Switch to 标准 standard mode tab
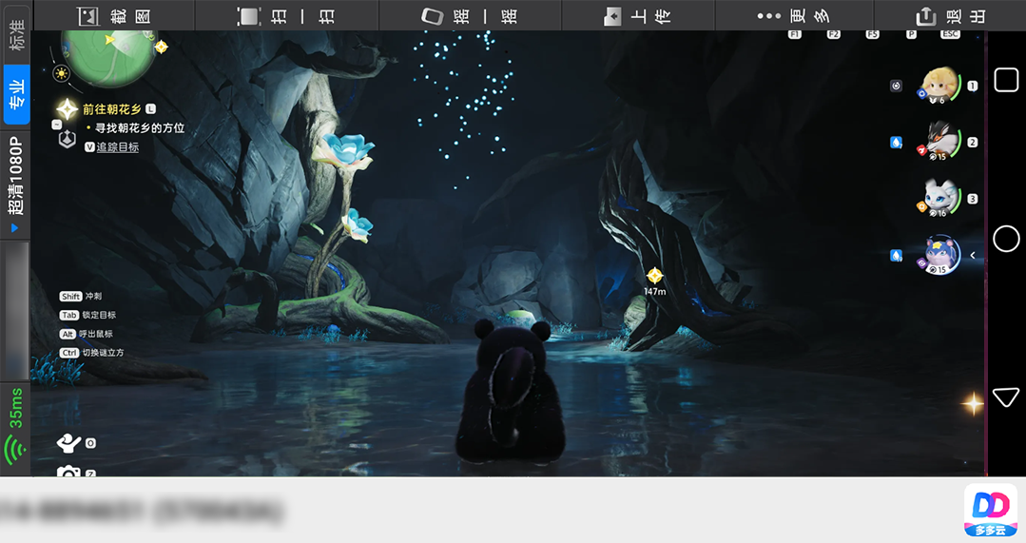This screenshot has width=1026, height=543. coord(16,34)
